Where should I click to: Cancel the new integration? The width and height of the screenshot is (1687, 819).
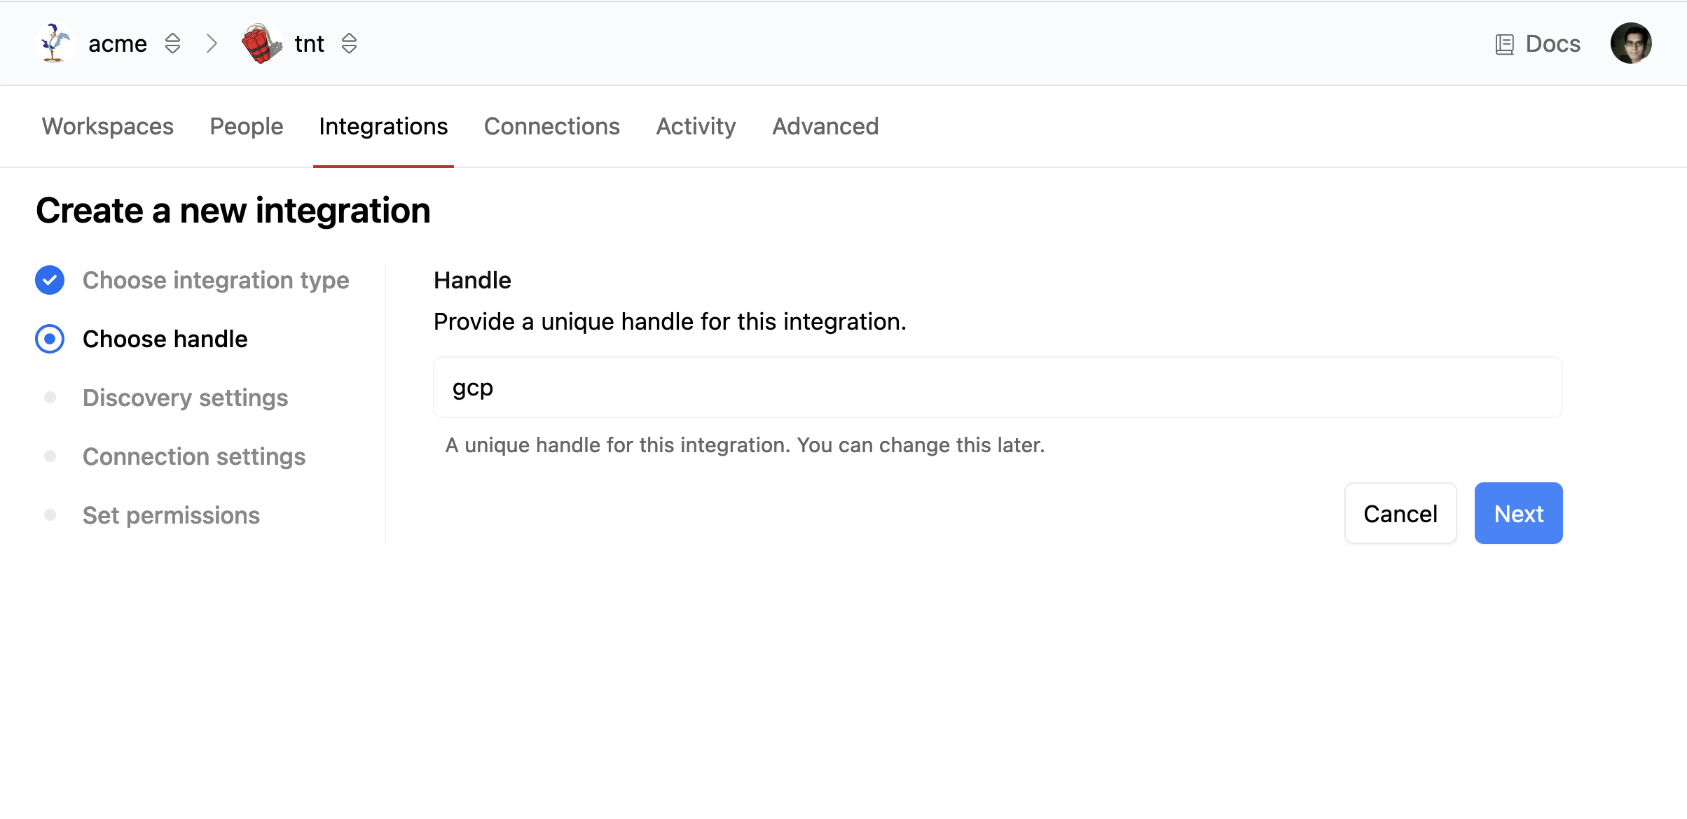point(1400,513)
